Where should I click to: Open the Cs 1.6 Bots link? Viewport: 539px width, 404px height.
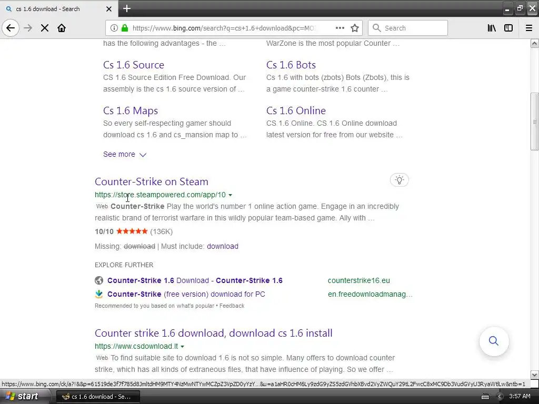tap(291, 65)
